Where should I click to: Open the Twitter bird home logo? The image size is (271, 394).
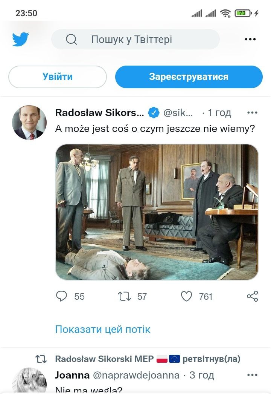tap(20, 39)
